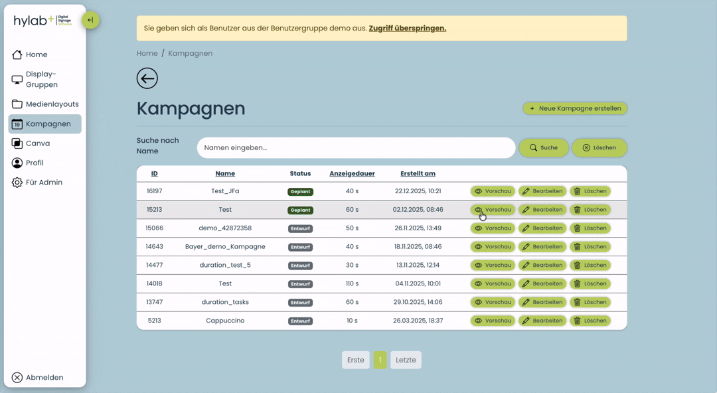Select the Kampagnen calendar icon showing 19
The image size is (717, 393).
17,123
